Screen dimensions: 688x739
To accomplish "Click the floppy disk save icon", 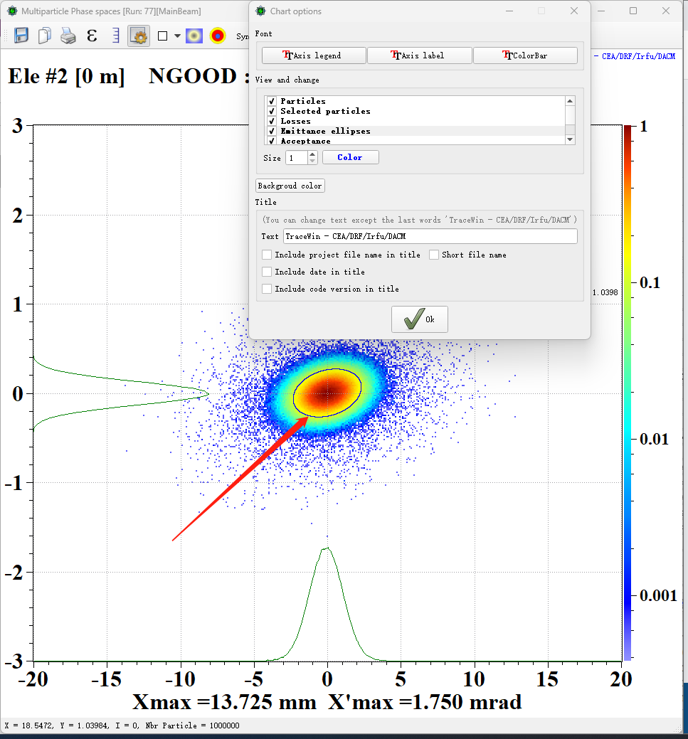I will point(21,36).
